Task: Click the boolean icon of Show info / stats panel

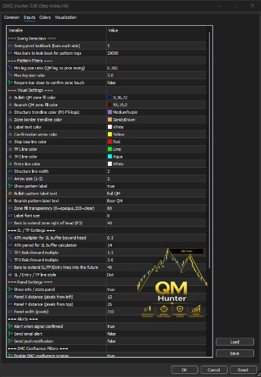Action: 10,290
